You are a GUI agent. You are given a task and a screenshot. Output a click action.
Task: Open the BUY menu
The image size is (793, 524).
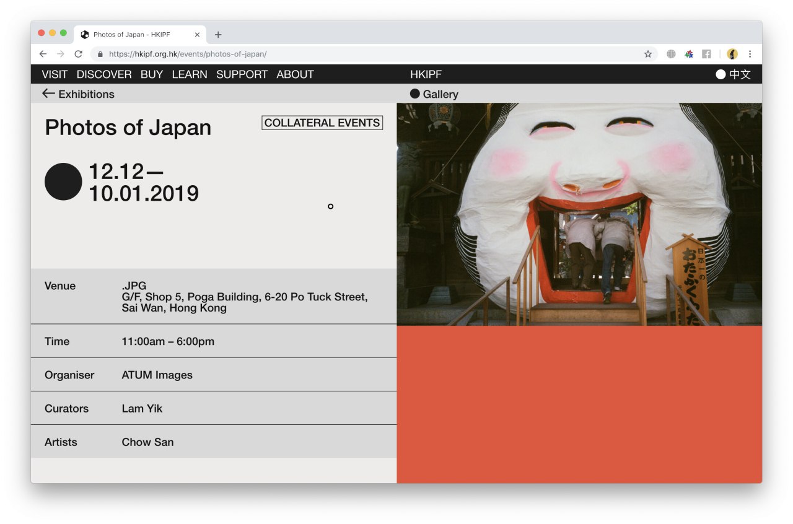tap(152, 74)
